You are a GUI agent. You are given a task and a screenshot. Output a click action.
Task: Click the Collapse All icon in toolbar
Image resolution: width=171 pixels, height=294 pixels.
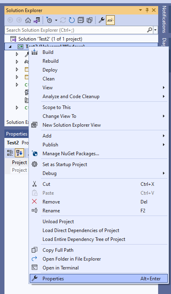click(81, 20)
